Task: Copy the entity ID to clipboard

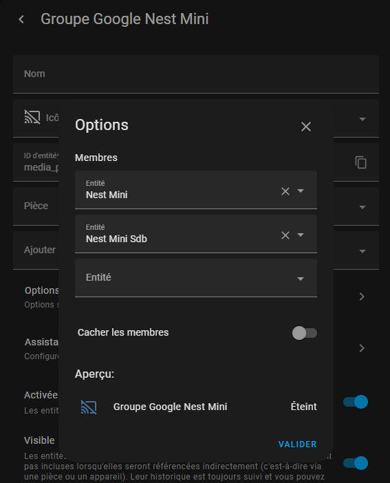Action: (360, 162)
